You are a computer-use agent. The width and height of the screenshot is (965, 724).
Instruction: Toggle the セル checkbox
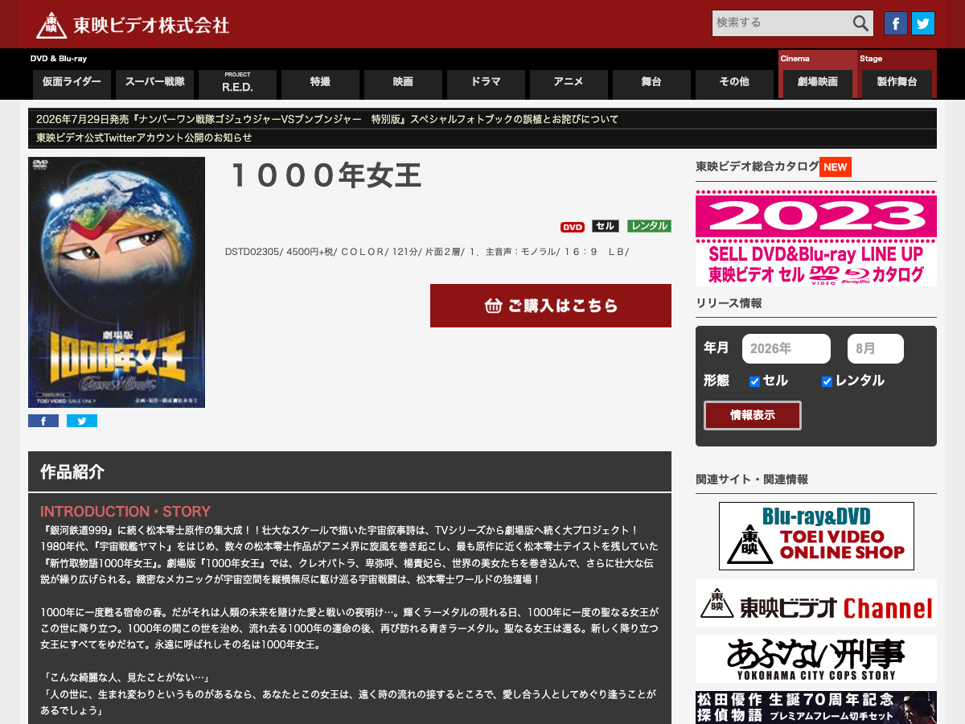pos(754,381)
